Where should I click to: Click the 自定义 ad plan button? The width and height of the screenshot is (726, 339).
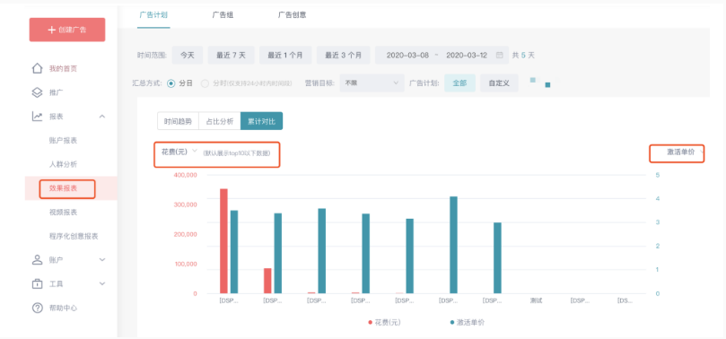tap(499, 83)
